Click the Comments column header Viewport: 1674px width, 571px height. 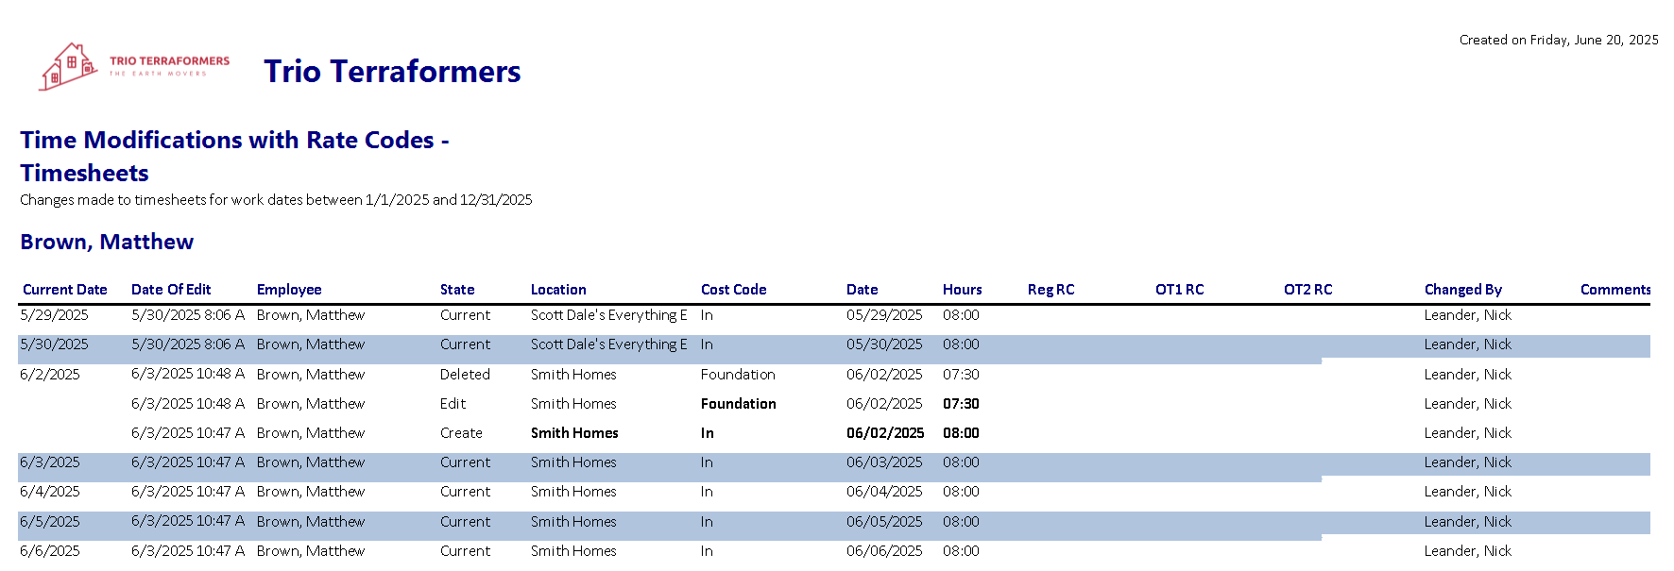[1614, 290]
